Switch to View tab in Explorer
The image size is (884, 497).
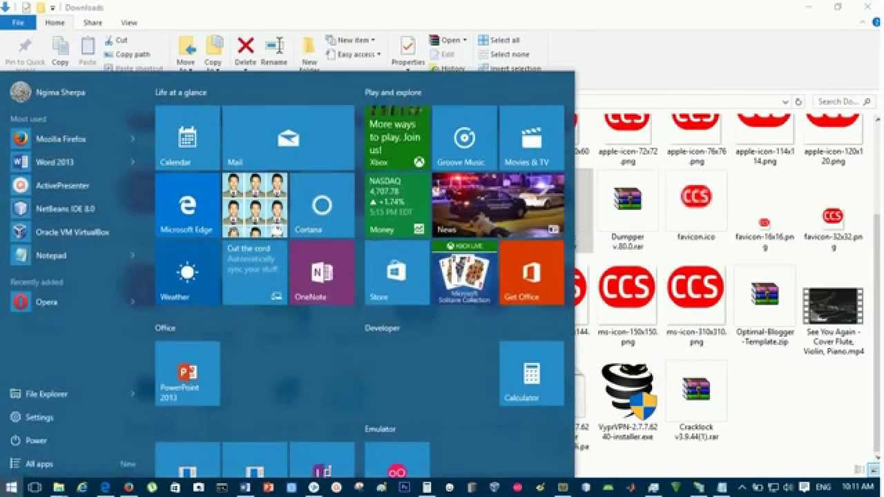[129, 23]
